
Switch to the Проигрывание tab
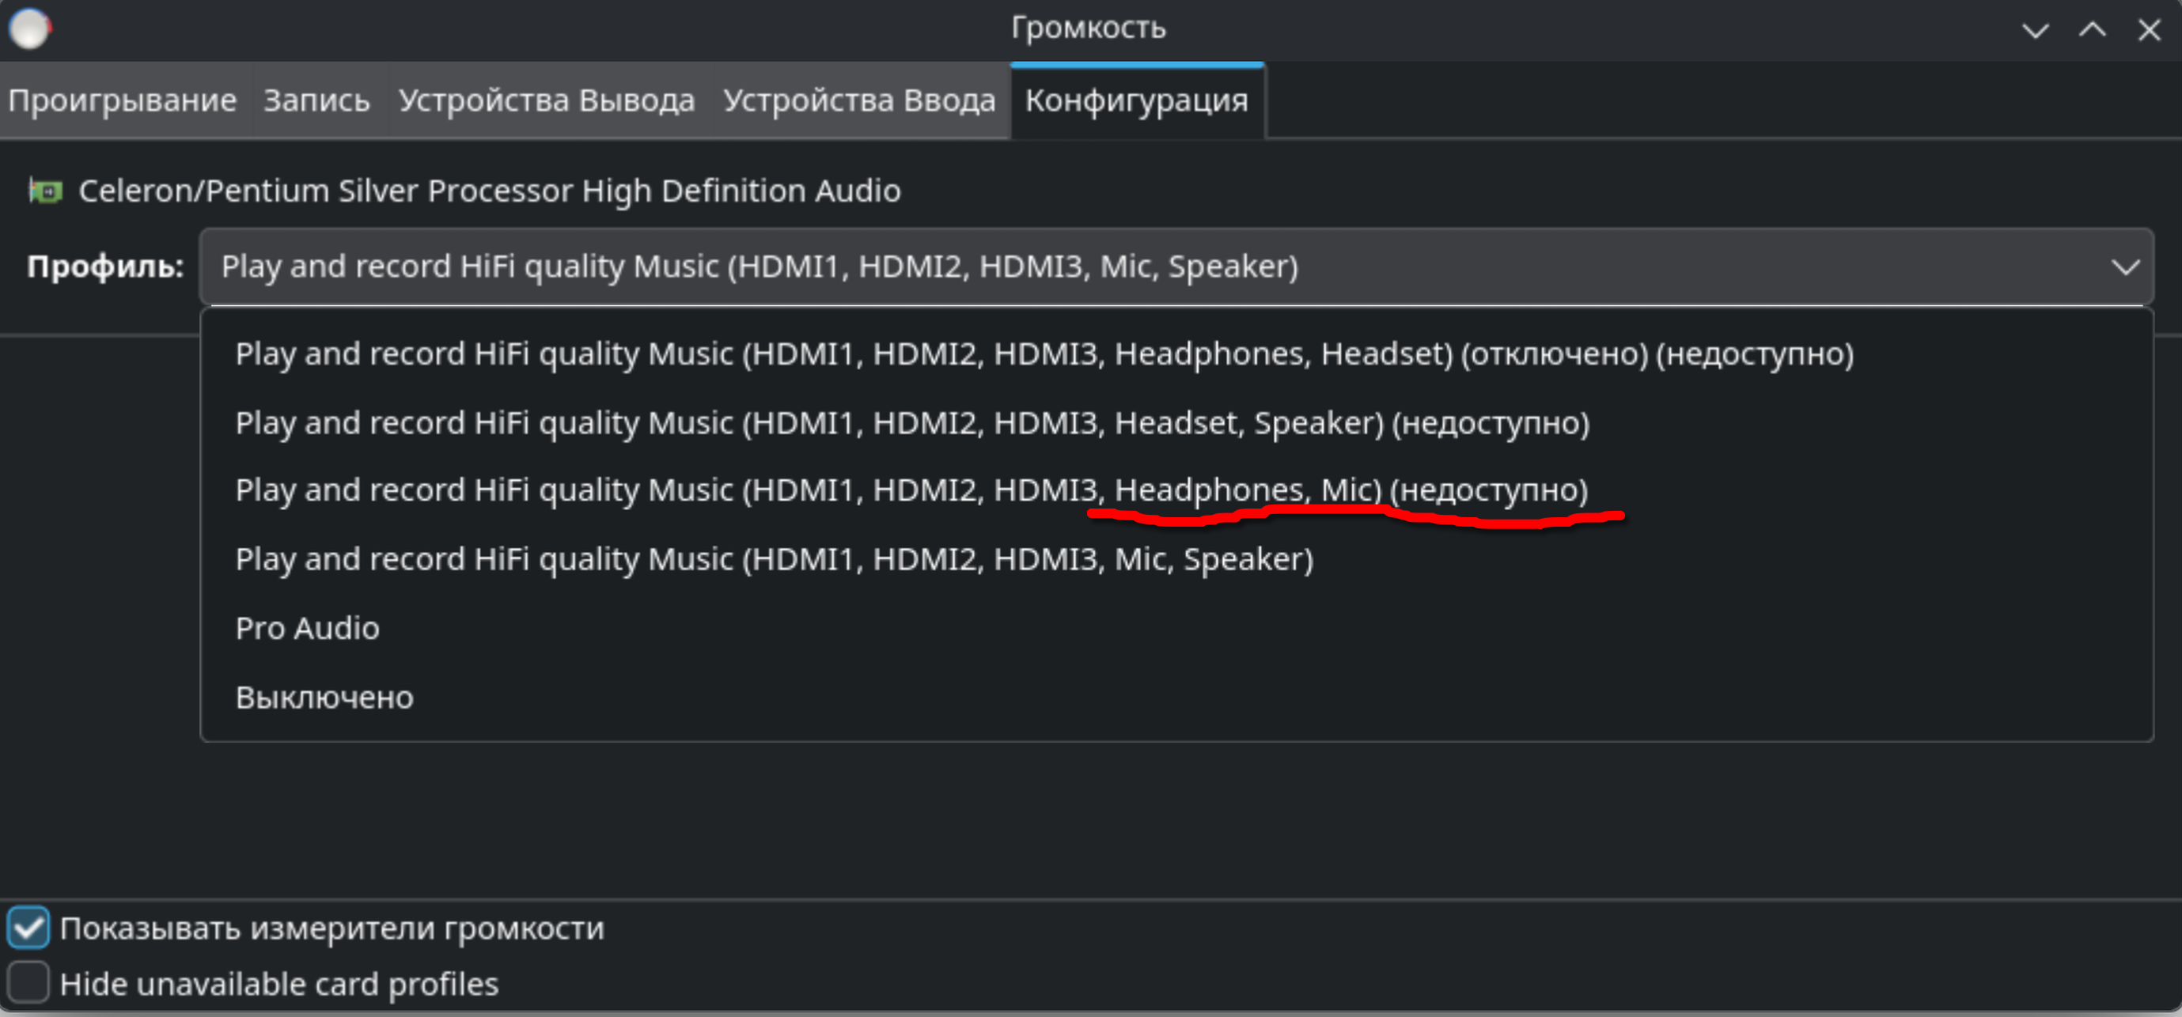click(x=123, y=100)
